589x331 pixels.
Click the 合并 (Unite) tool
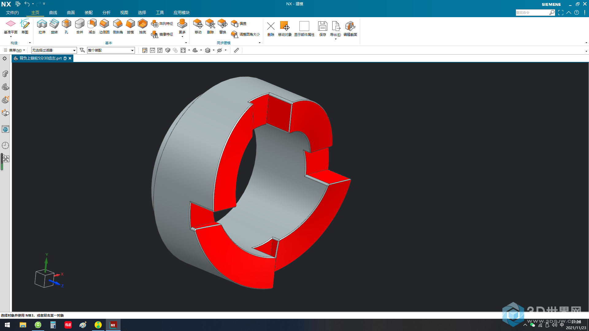[79, 26]
